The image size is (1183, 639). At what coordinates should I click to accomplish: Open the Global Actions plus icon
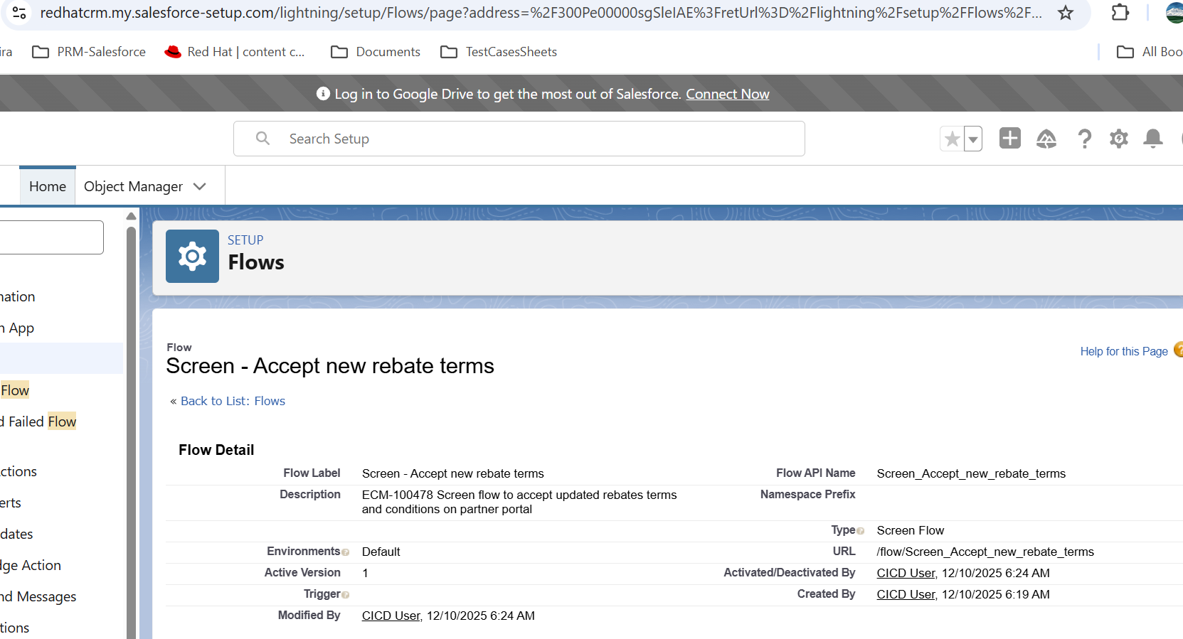tap(1009, 138)
